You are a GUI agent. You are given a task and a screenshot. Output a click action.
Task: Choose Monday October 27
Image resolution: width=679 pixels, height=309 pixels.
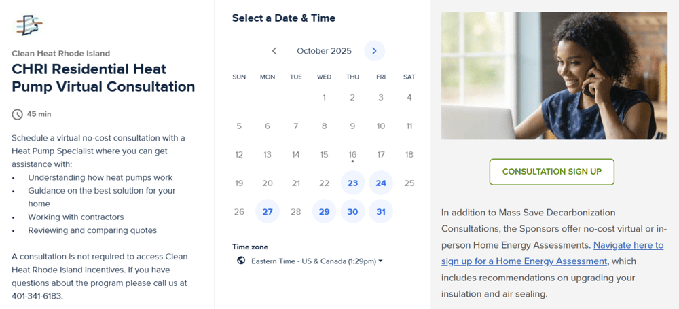(268, 211)
